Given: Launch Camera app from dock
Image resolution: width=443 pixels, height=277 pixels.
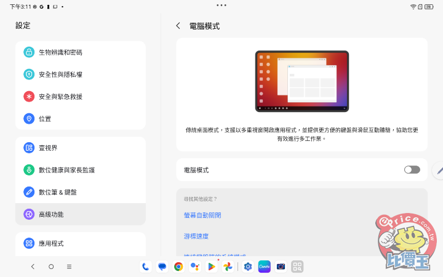Looking at the screenshot, I should click(281, 267).
